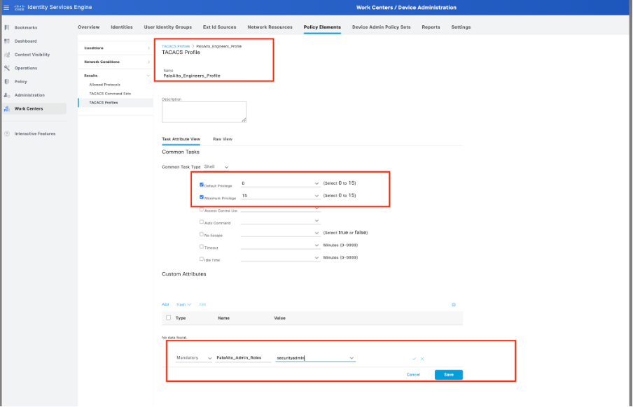Enable the Access Control List checkbox
Image resolution: width=633 pixels, height=407 pixels.
click(x=202, y=209)
